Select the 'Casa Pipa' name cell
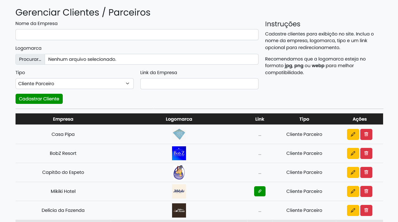The height and width of the screenshot is (222, 398). coord(63,134)
